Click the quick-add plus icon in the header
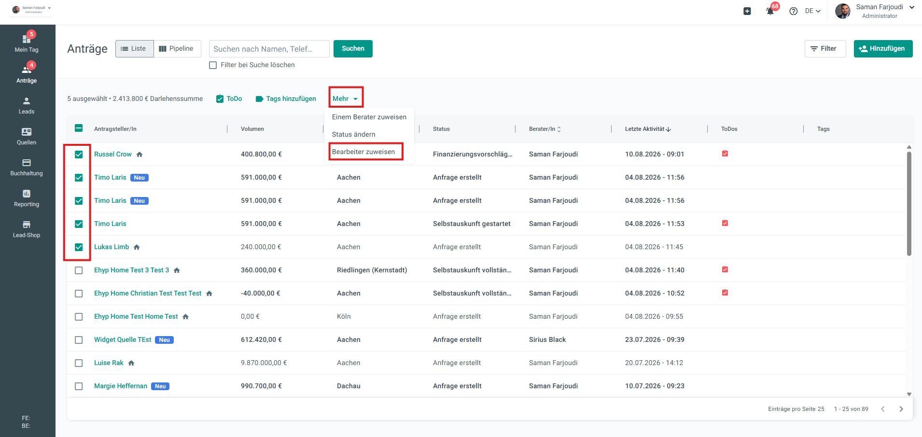The height and width of the screenshot is (437, 922). click(747, 11)
